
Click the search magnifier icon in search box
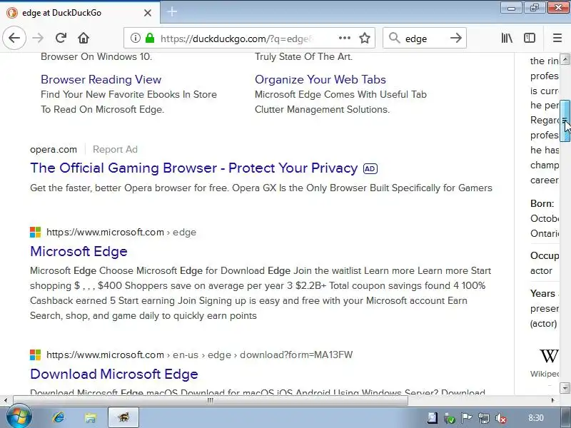[x=395, y=38]
